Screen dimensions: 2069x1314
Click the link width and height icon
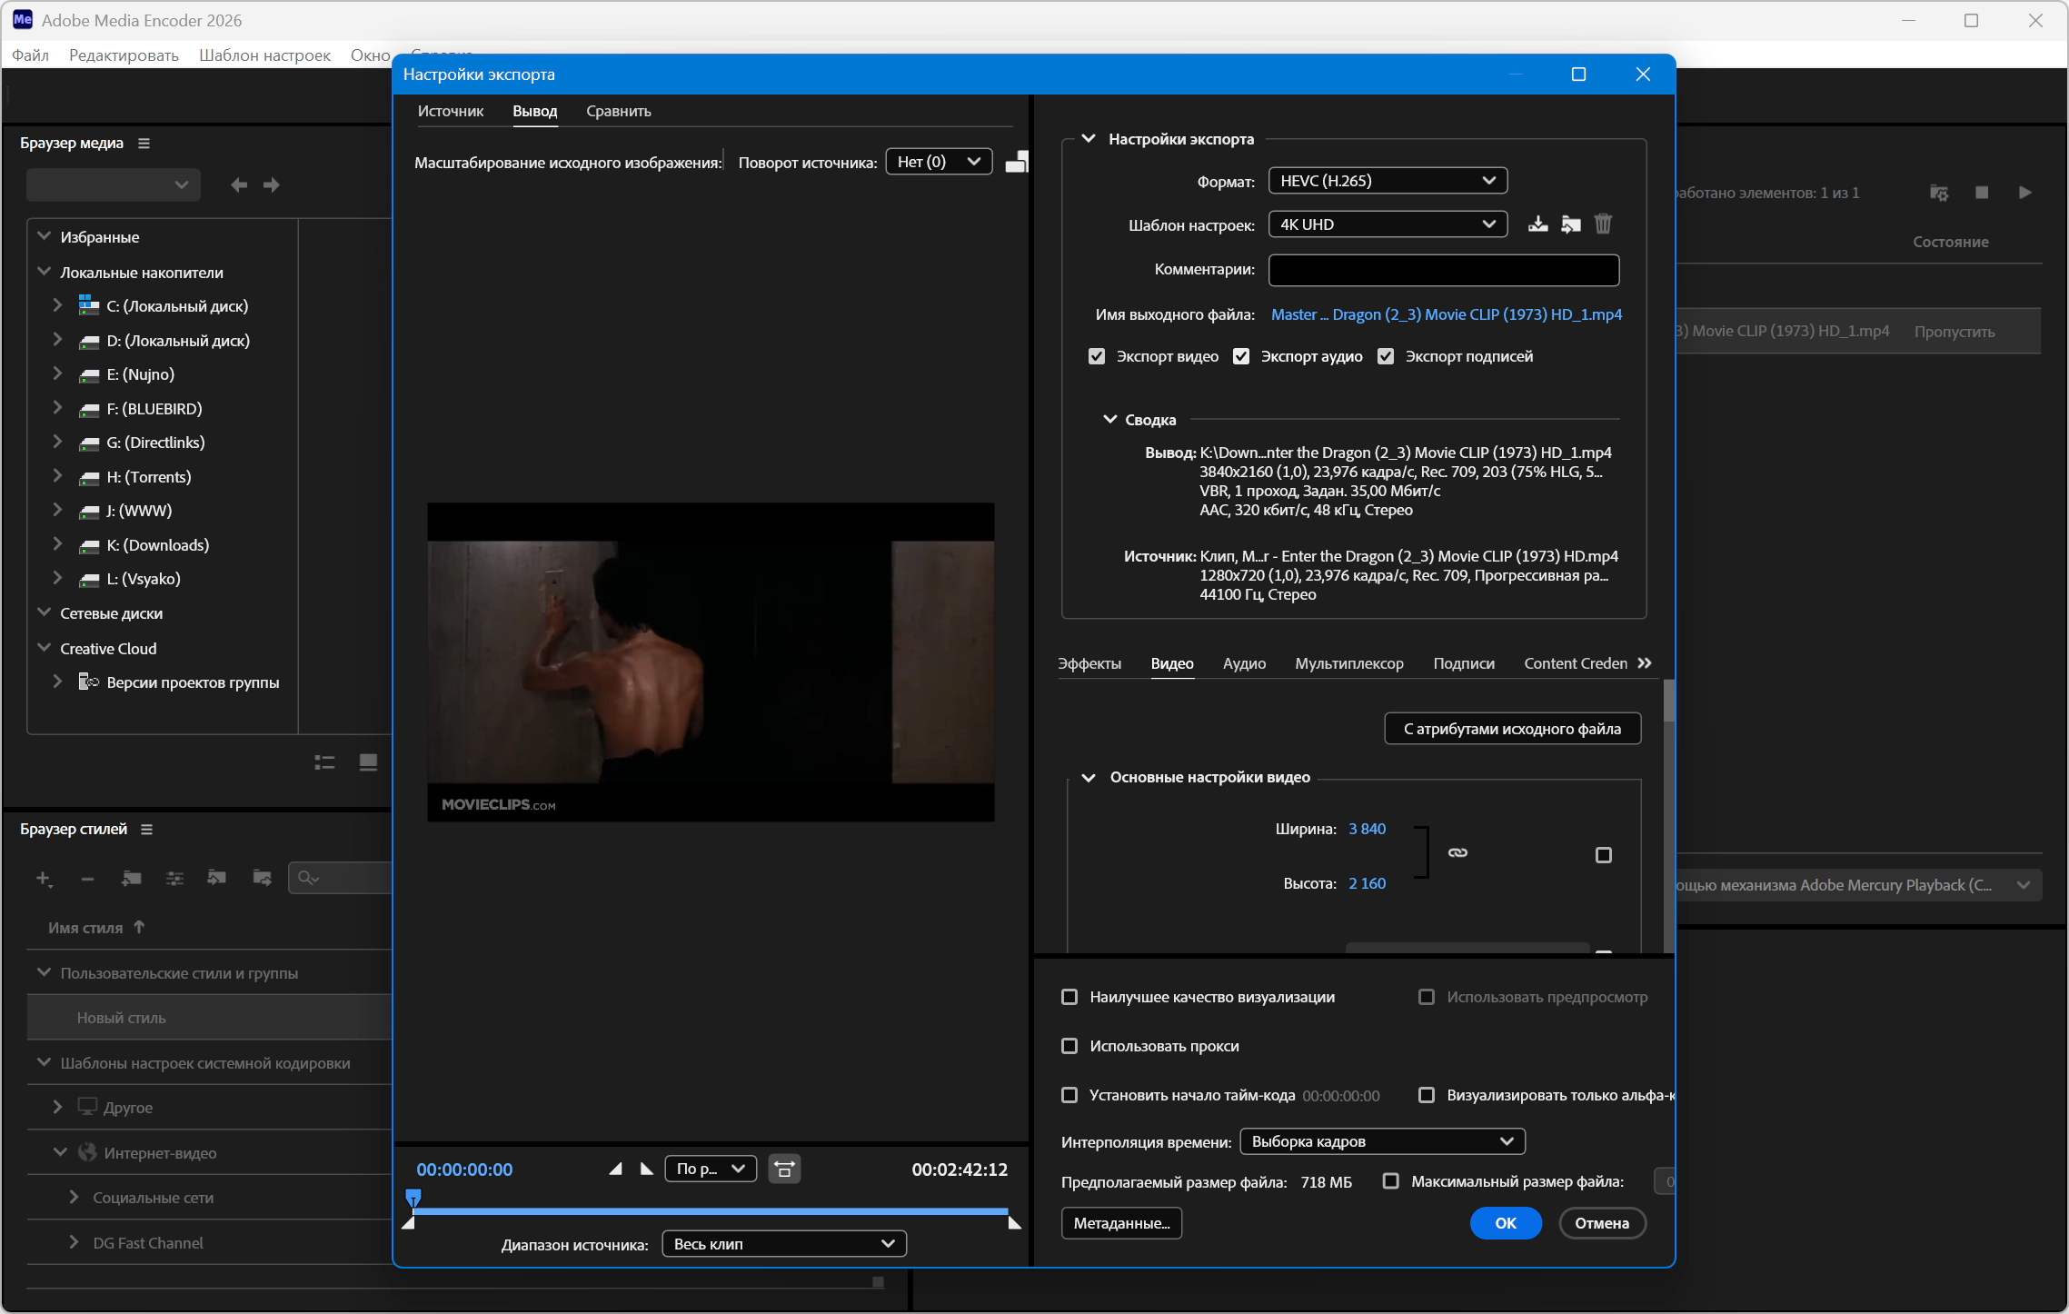pos(1457,853)
